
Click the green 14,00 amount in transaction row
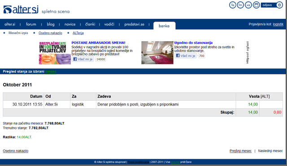(253, 104)
